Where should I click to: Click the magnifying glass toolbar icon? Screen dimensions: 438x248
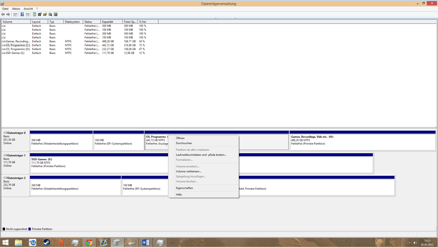50,15
